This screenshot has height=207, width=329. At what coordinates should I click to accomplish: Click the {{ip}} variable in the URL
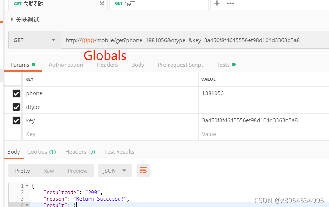[88, 40]
